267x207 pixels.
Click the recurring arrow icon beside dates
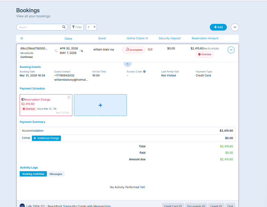[56, 50]
